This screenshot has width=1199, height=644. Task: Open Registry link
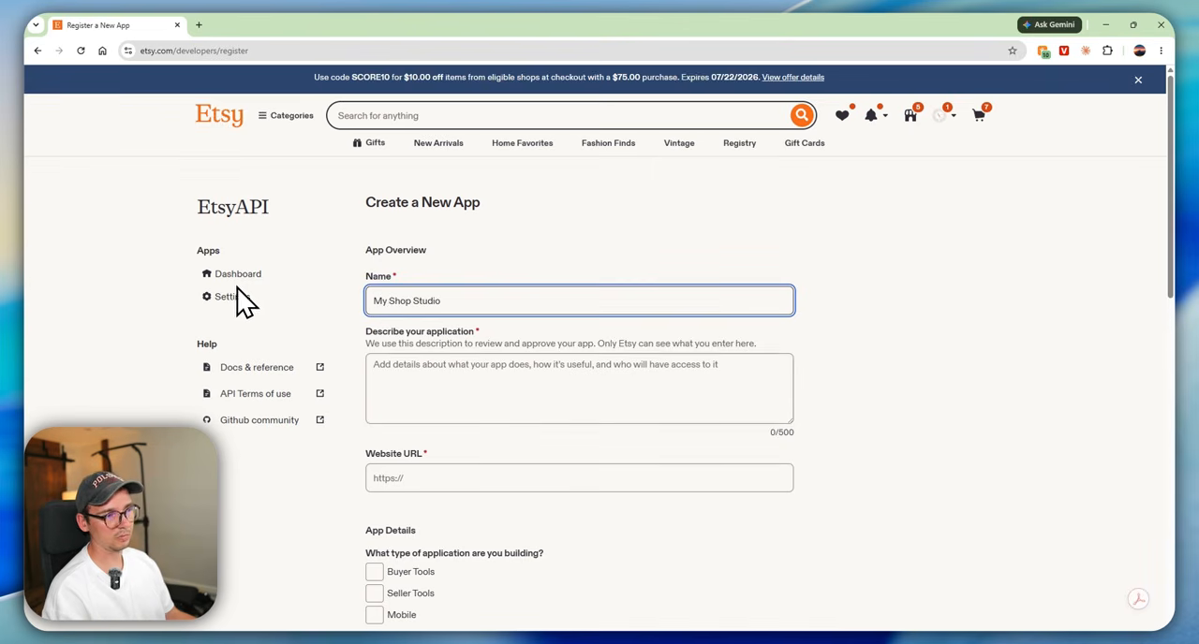[739, 143]
